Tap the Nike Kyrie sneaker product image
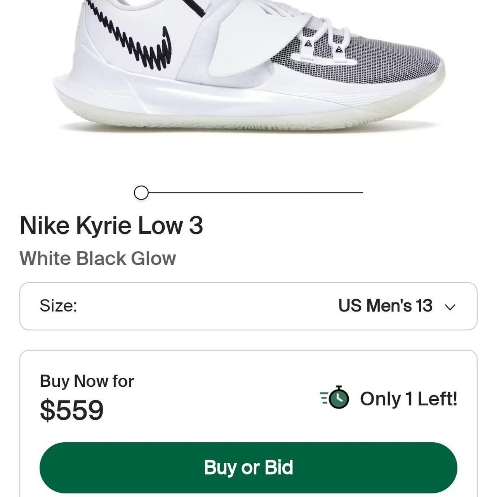The width and height of the screenshot is (497, 497). pos(248,66)
